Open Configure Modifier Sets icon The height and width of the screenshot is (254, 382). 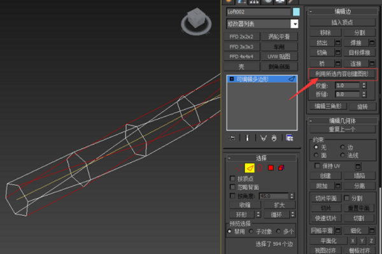tap(290, 138)
